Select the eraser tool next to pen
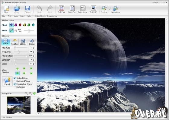Image resolution: width=169 pixels, height=120 pixels. coord(16,30)
